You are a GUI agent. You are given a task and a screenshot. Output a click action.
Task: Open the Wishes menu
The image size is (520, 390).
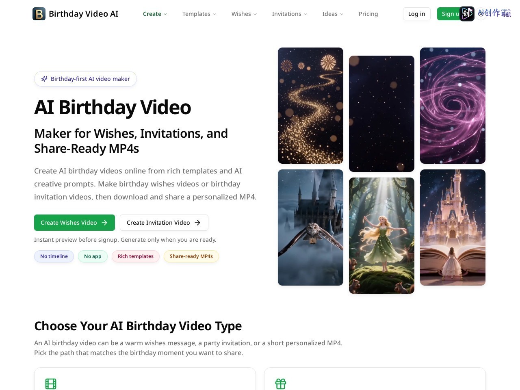coord(244,14)
